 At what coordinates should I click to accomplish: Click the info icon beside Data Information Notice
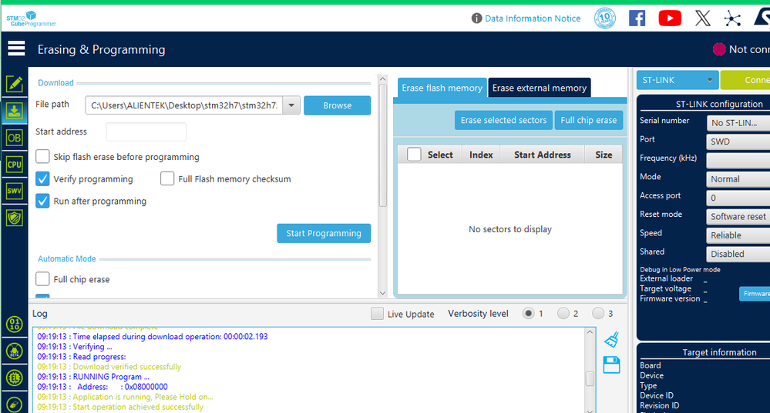(x=476, y=18)
